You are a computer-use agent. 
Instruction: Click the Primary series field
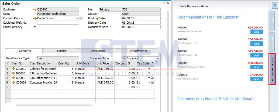(x=110, y=10)
